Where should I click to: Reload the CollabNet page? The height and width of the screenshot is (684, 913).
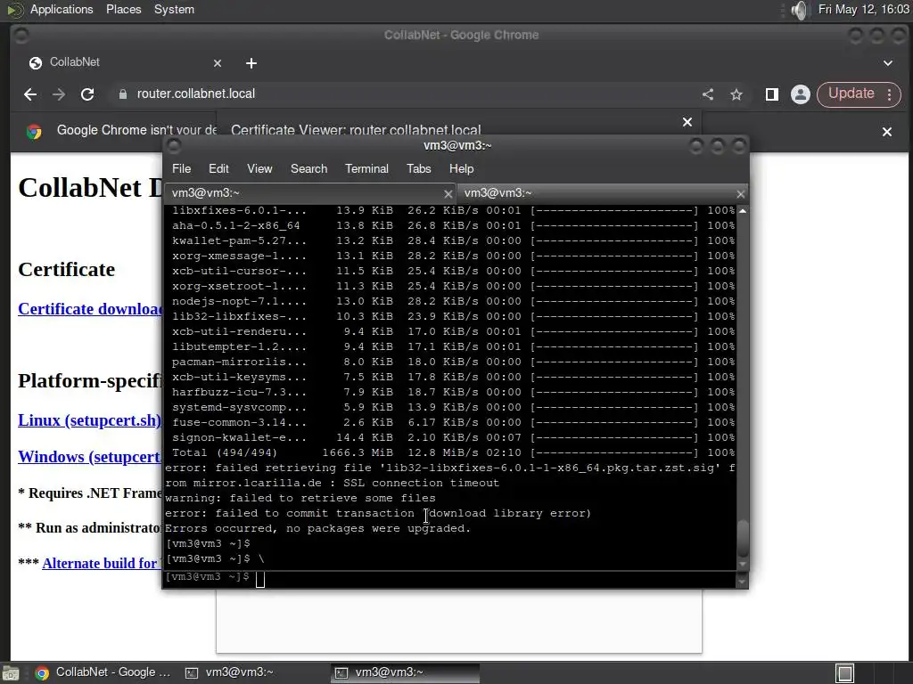pos(87,94)
